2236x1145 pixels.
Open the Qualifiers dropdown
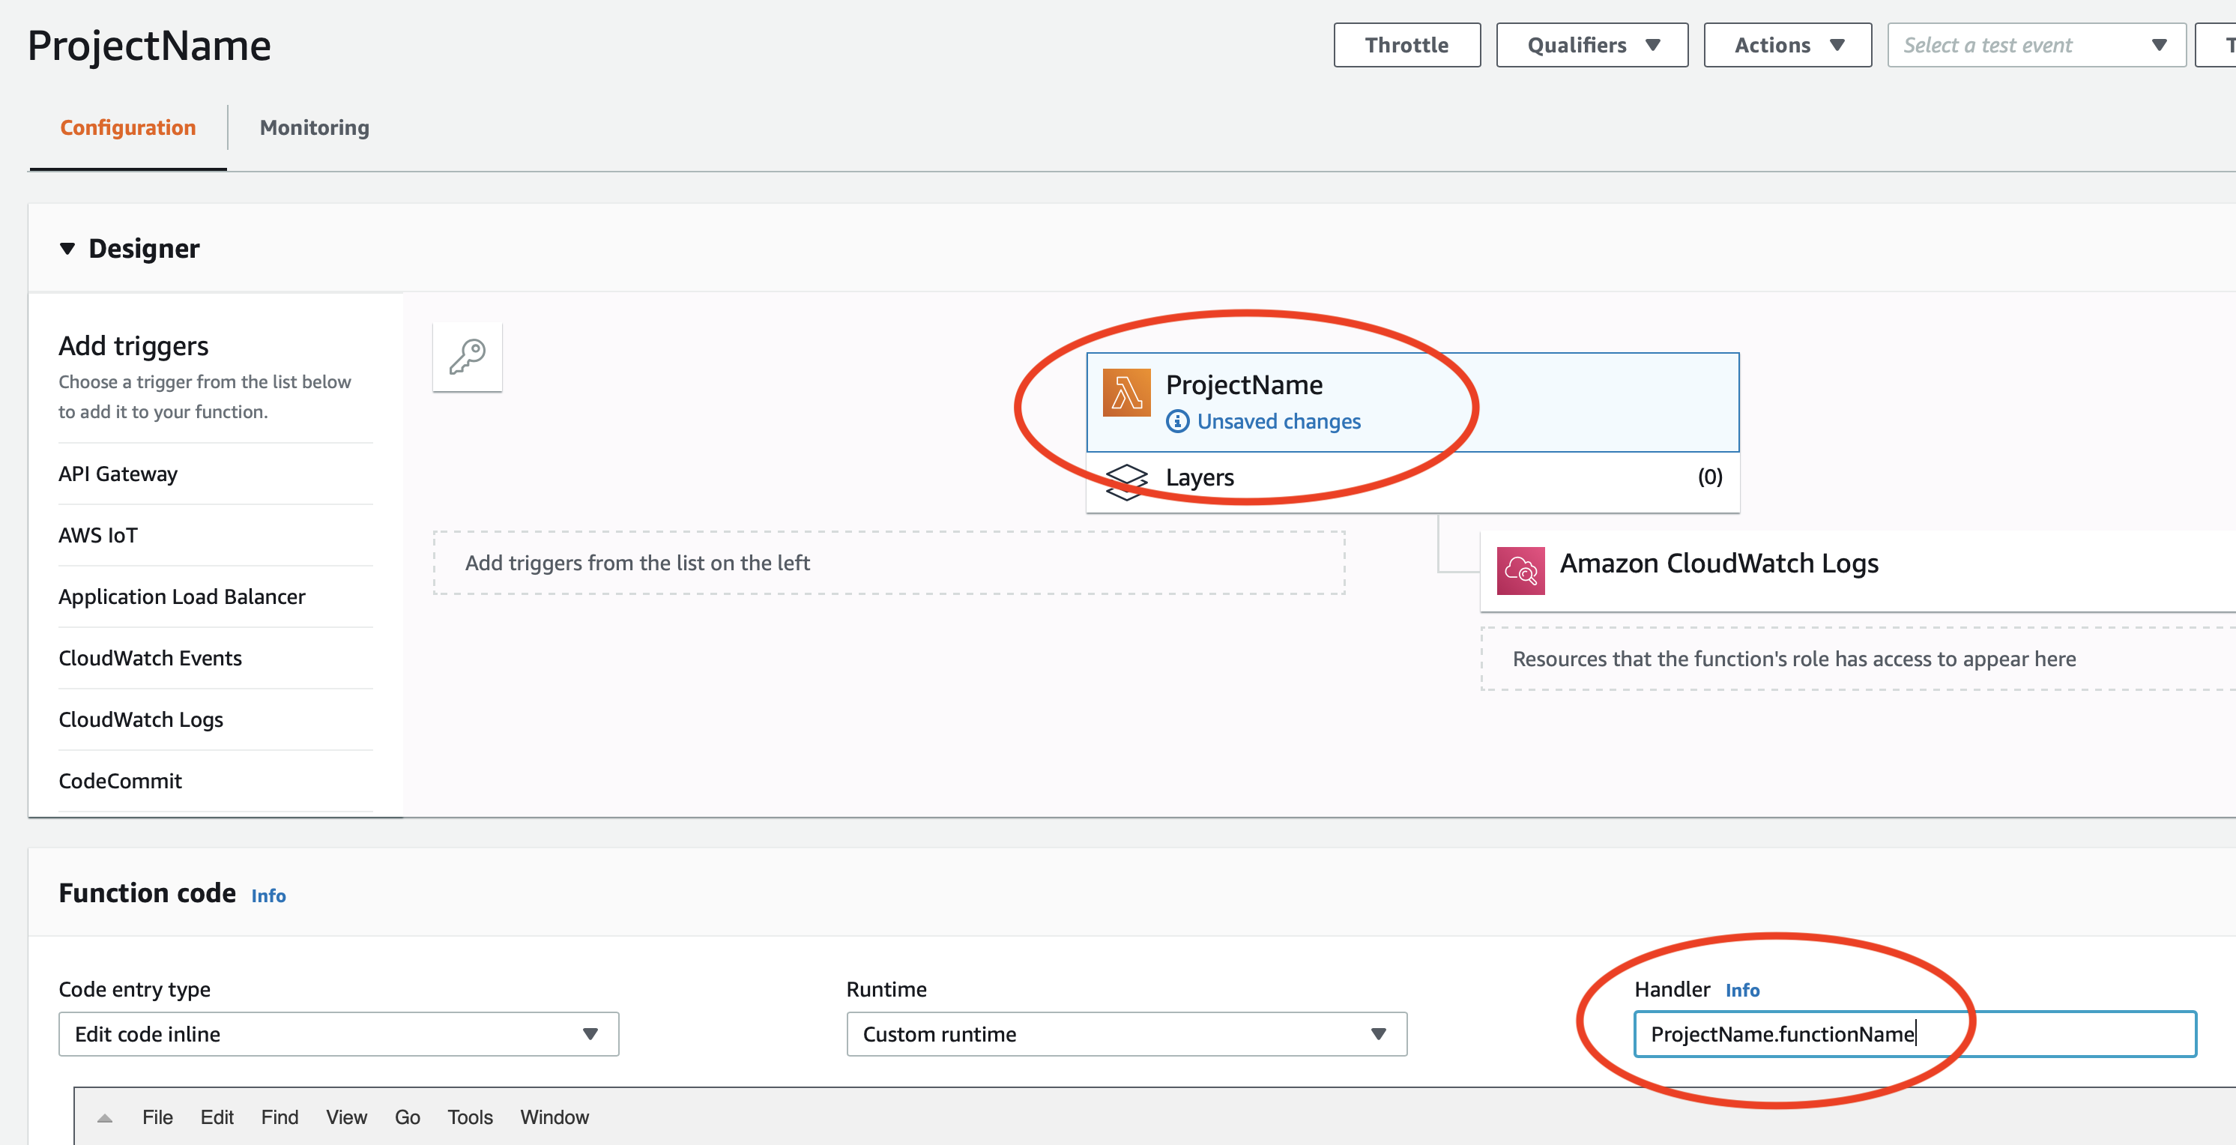(x=1591, y=45)
